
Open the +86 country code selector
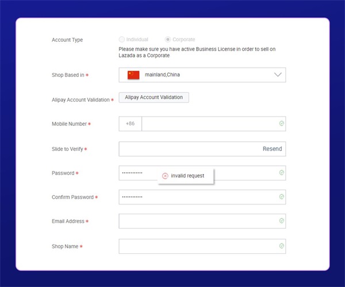click(x=130, y=124)
